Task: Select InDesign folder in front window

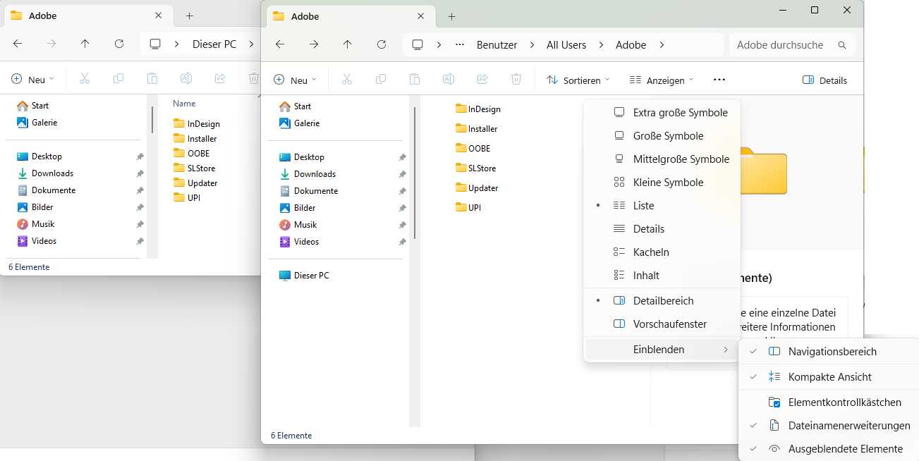Action: tap(477, 109)
